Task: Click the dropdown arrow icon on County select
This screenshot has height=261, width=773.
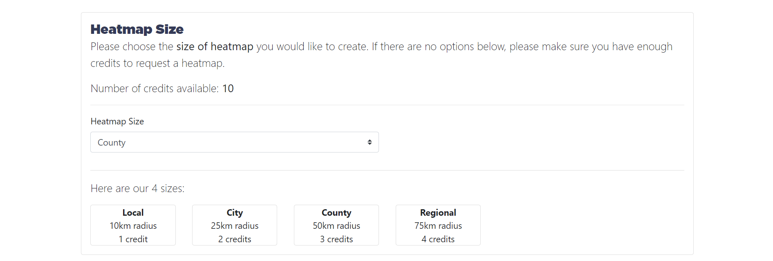Action: click(x=370, y=142)
